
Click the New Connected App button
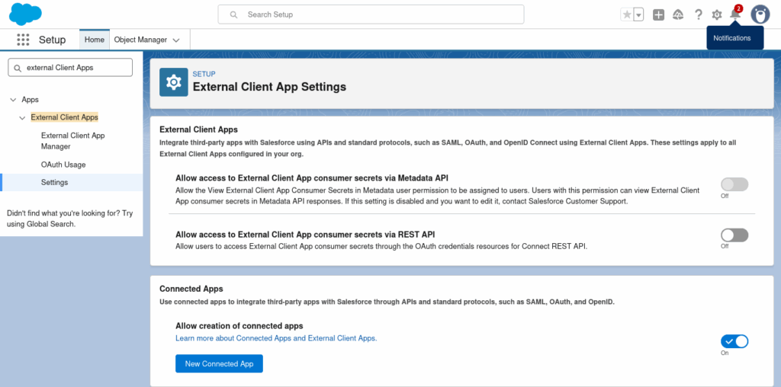tap(219, 364)
